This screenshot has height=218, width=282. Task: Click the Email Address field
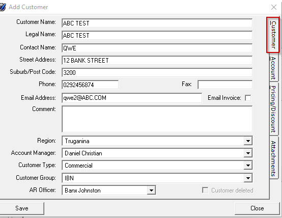pos(132,98)
